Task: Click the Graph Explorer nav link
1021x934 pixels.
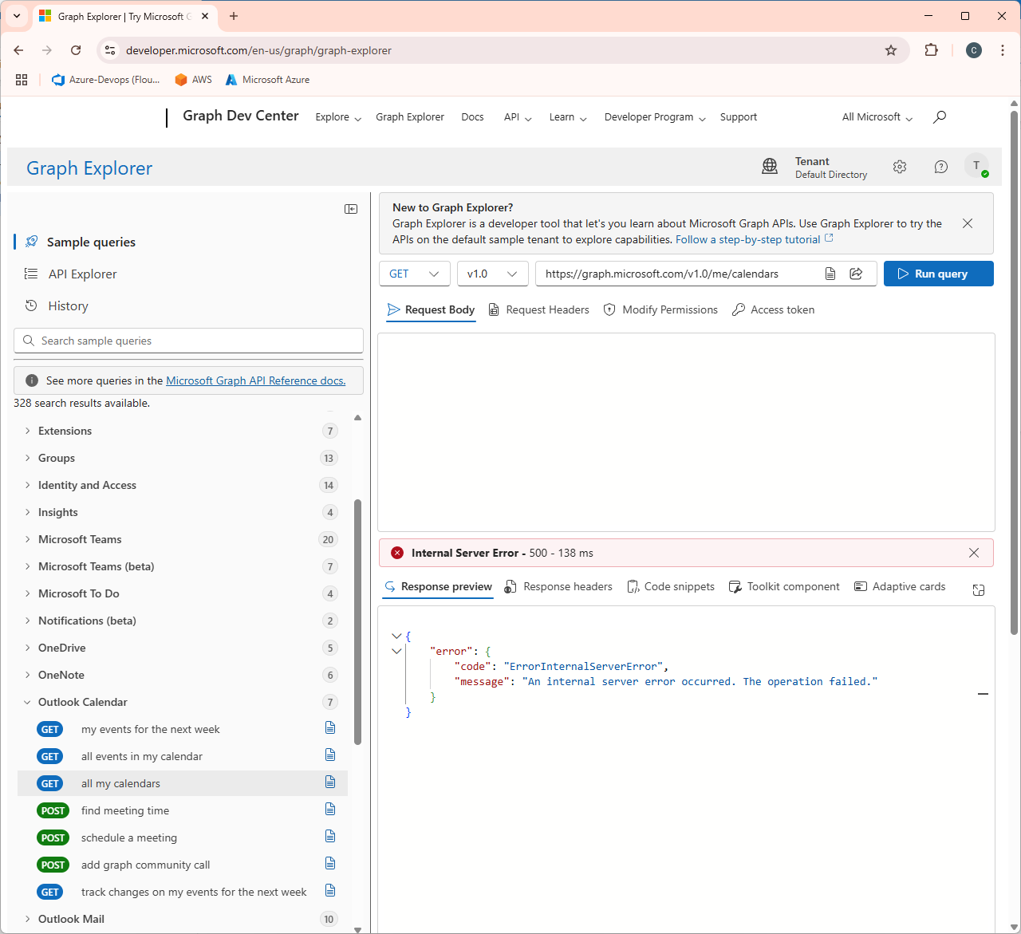Action: click(410, 117)
